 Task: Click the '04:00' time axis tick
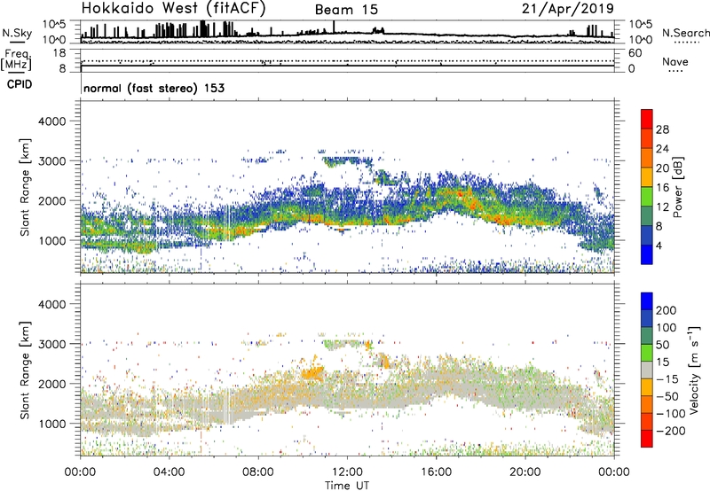click(169, 472)
